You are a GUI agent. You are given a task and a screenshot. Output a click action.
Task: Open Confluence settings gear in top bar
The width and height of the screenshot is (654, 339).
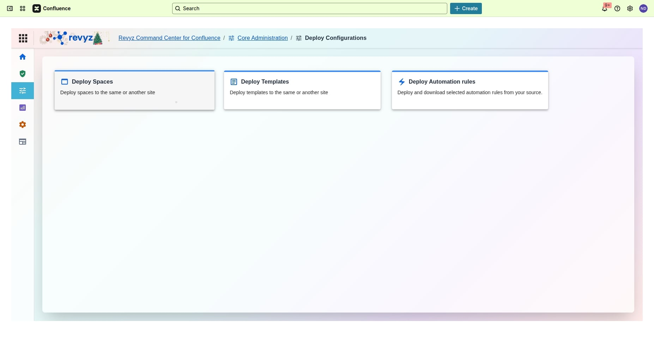(630, 8)
